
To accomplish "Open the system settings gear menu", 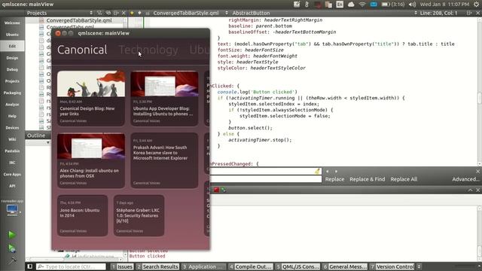I will pyautogui.click(x=477, y=5).
